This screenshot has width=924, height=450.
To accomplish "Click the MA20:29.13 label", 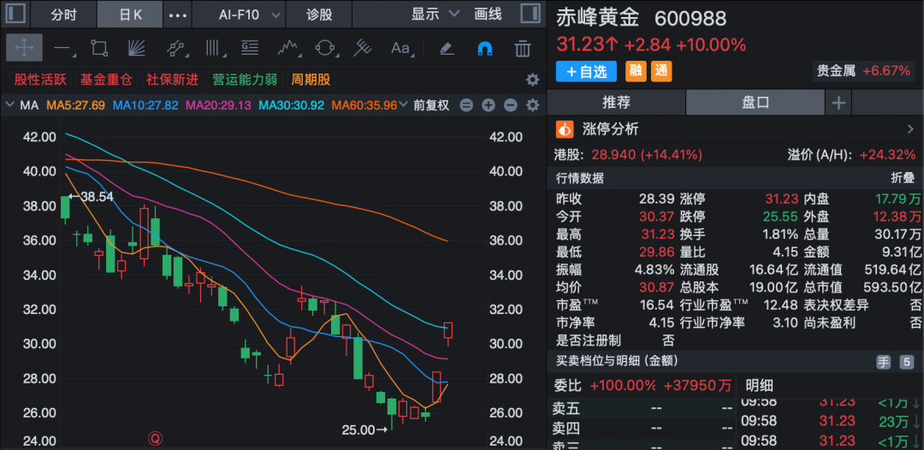I will (219, 105).
